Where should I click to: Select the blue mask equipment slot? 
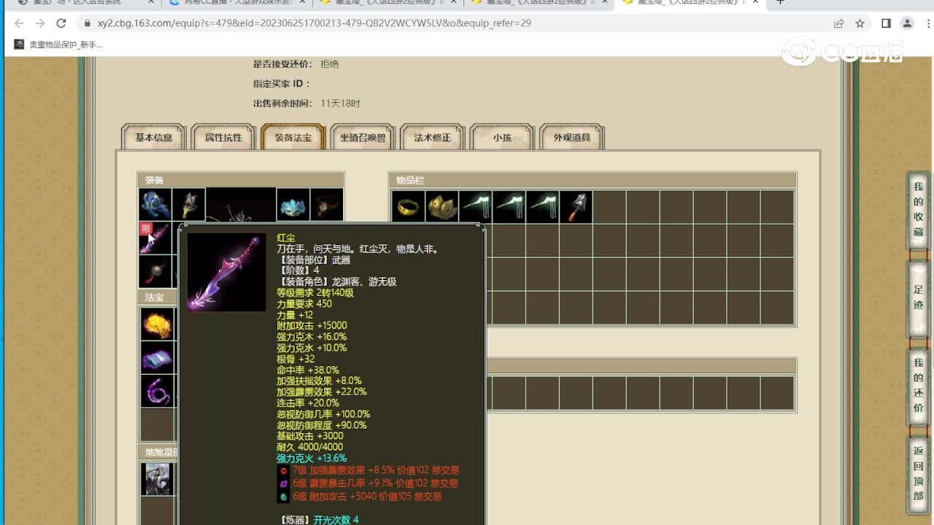pos(293,205)
